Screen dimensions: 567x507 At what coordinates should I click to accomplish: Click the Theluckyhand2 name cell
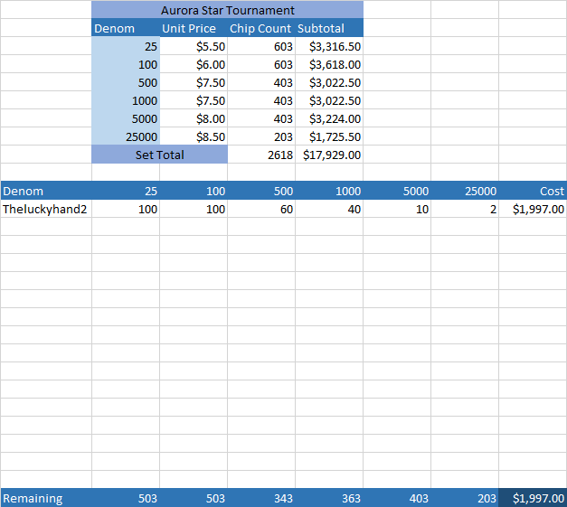coord(45,209)
